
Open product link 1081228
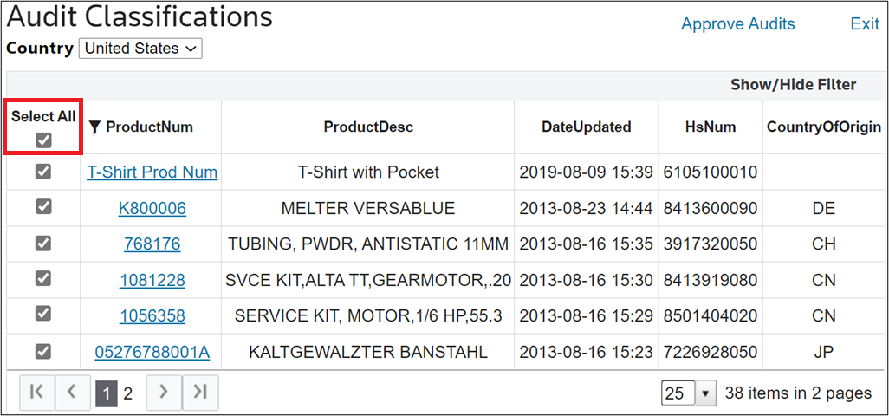152,280
